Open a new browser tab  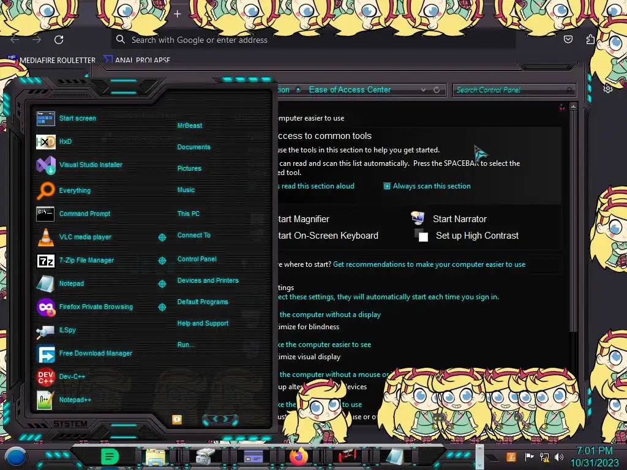178,14
